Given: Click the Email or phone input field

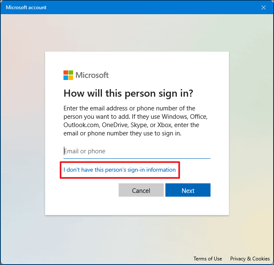Looking at the screenshot, I should [x=137, y=151].
